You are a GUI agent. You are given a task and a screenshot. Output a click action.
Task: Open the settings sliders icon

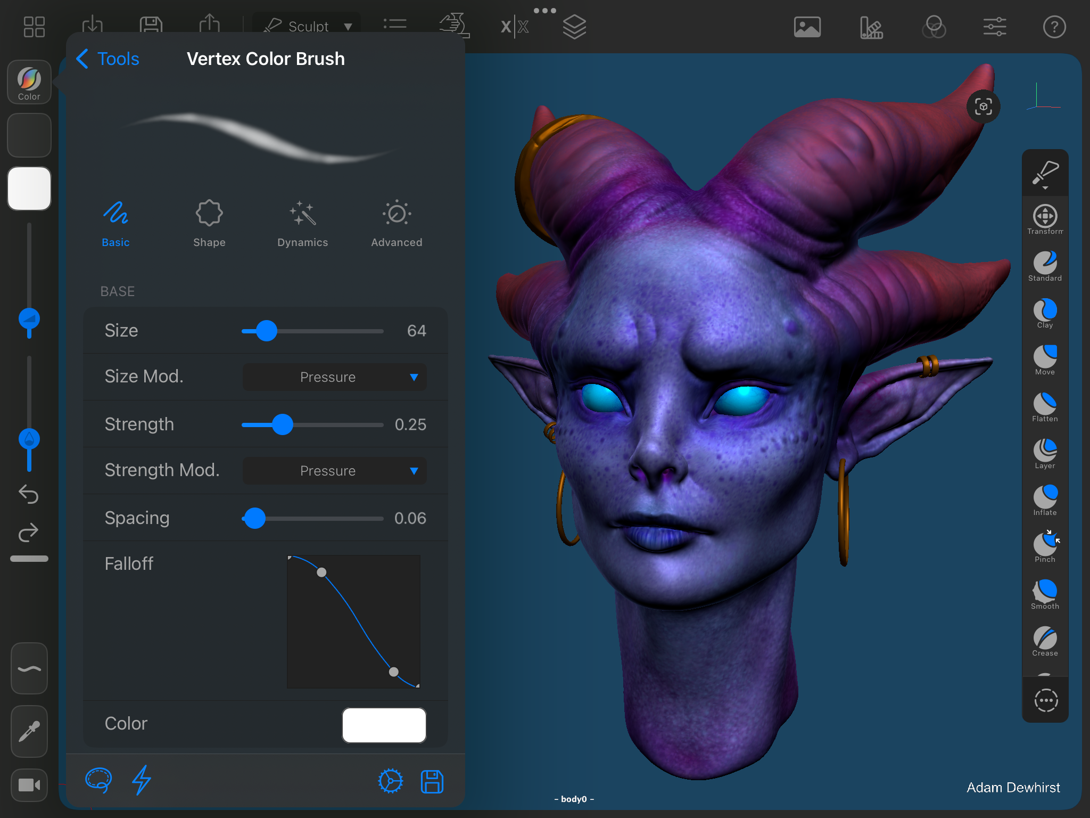995,27
